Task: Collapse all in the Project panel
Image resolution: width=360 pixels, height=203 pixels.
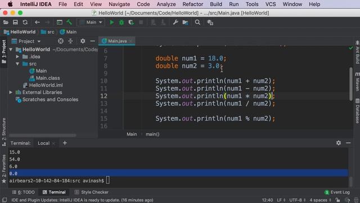Action: point(70,41)
